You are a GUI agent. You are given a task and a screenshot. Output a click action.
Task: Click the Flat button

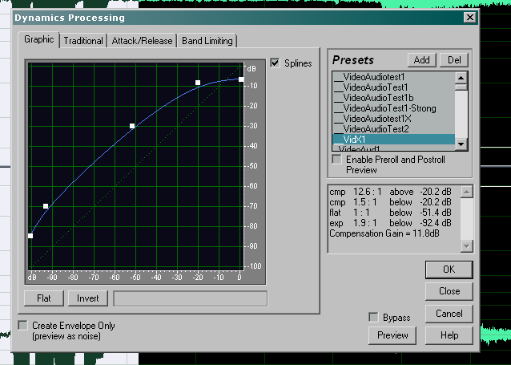pyautogui.click(x=44, y=298)
